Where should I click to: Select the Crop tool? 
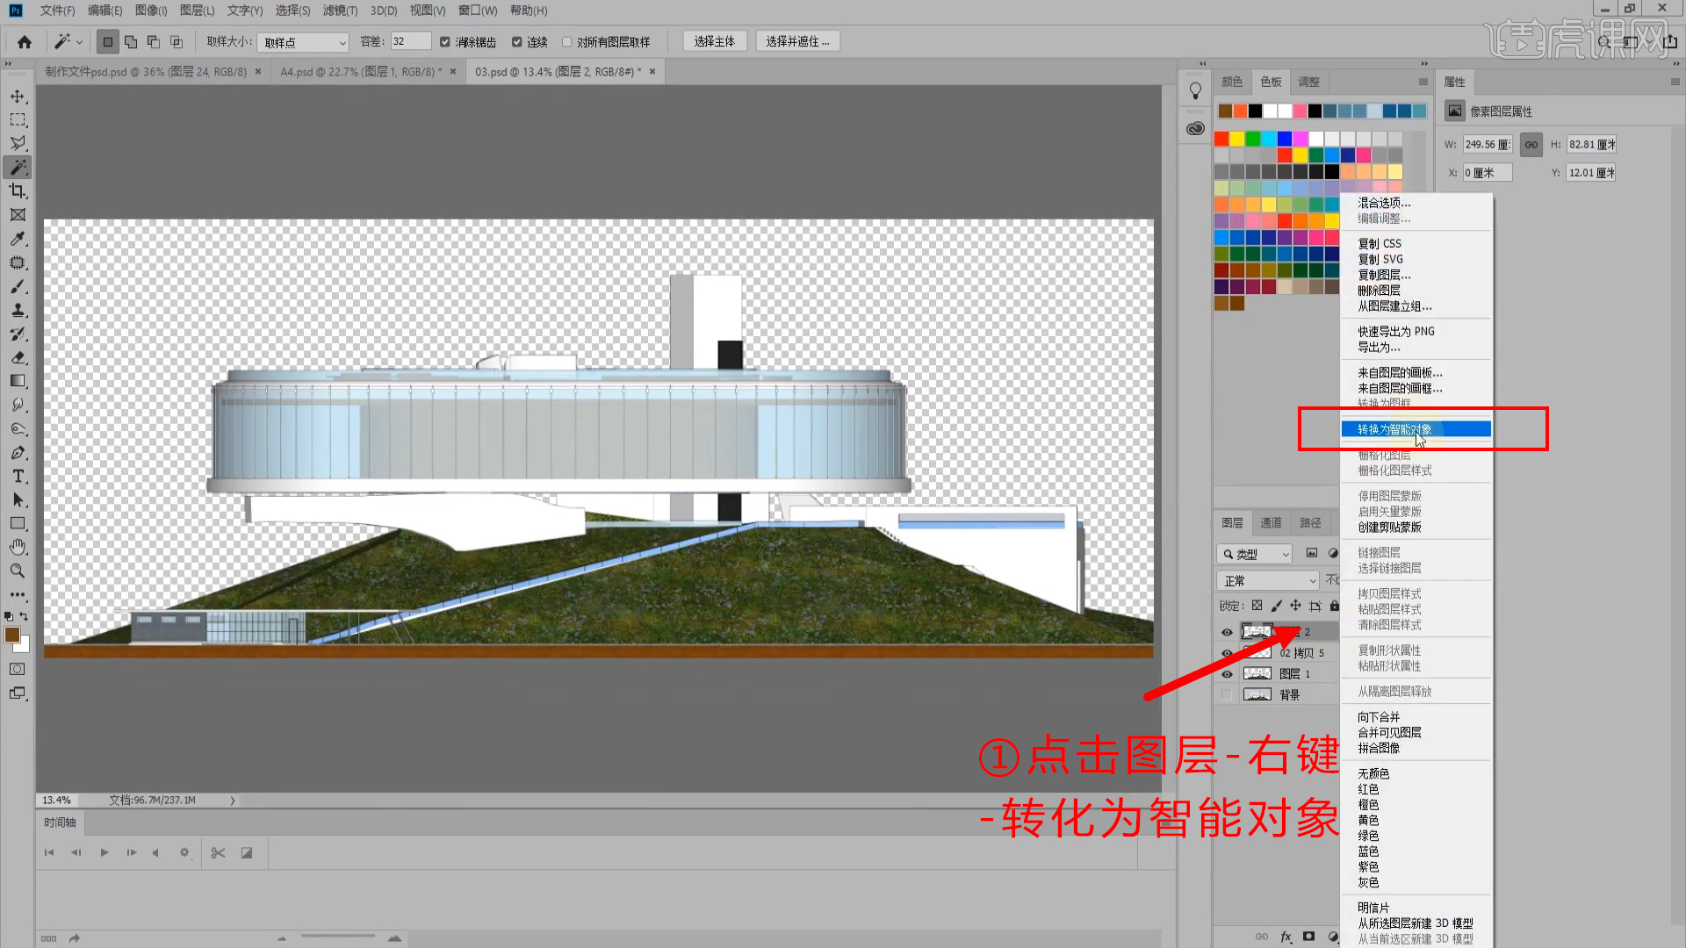coord(18,190)
